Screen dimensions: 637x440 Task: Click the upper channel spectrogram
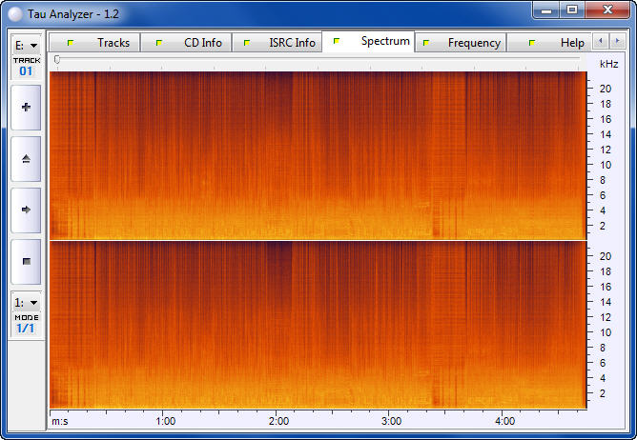(317, 155)
